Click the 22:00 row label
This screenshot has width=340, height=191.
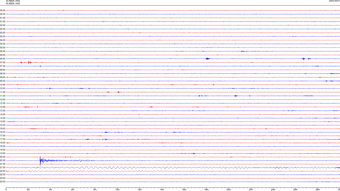(2, 171)
